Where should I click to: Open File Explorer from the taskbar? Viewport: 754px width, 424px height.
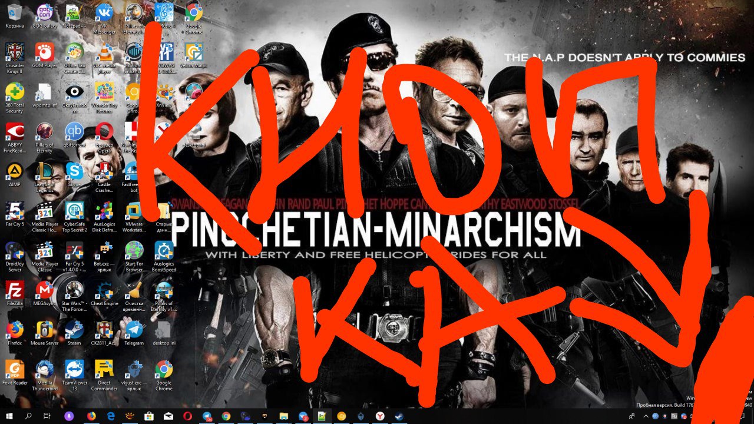pos(283,416)
